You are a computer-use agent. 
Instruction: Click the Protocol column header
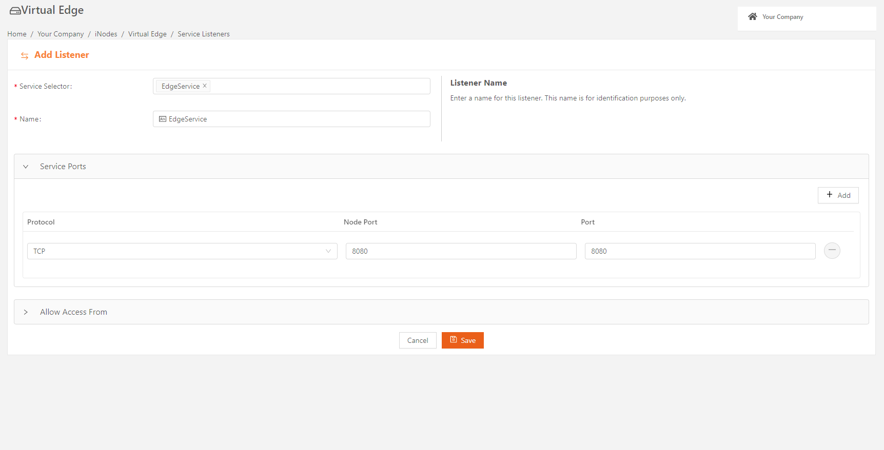click(41, 222)
